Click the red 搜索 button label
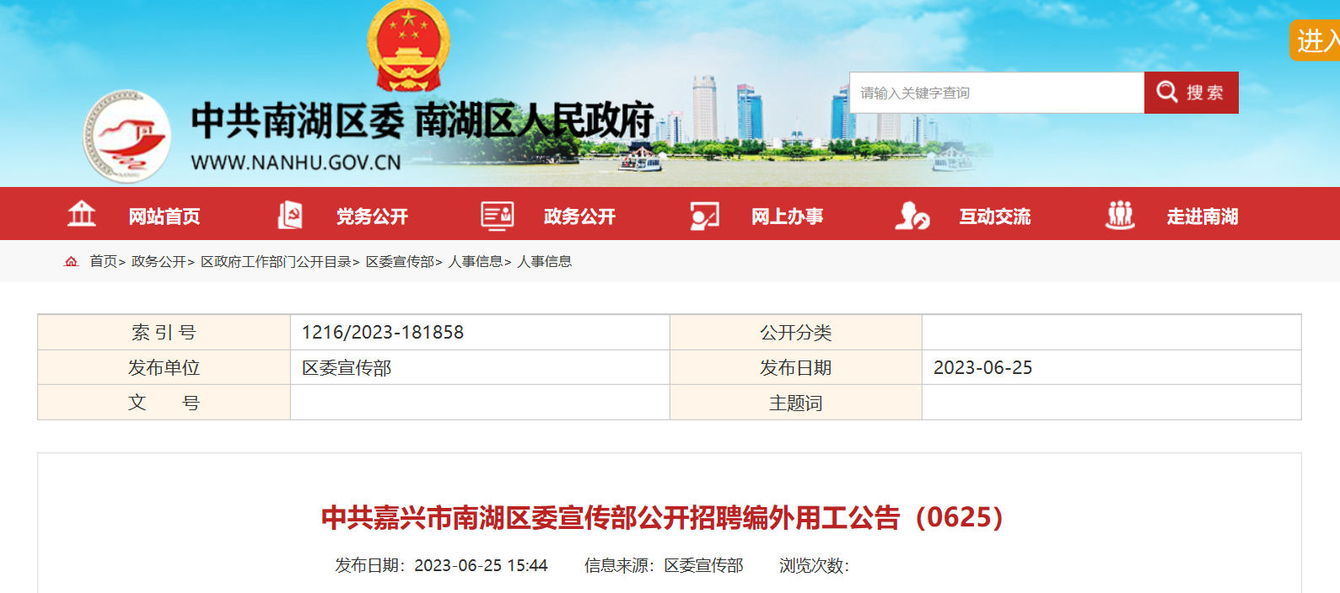Screen dimensions: 1340x593 [1205, 93]
